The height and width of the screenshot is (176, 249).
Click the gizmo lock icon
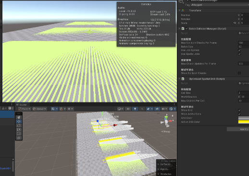point(173,115)
